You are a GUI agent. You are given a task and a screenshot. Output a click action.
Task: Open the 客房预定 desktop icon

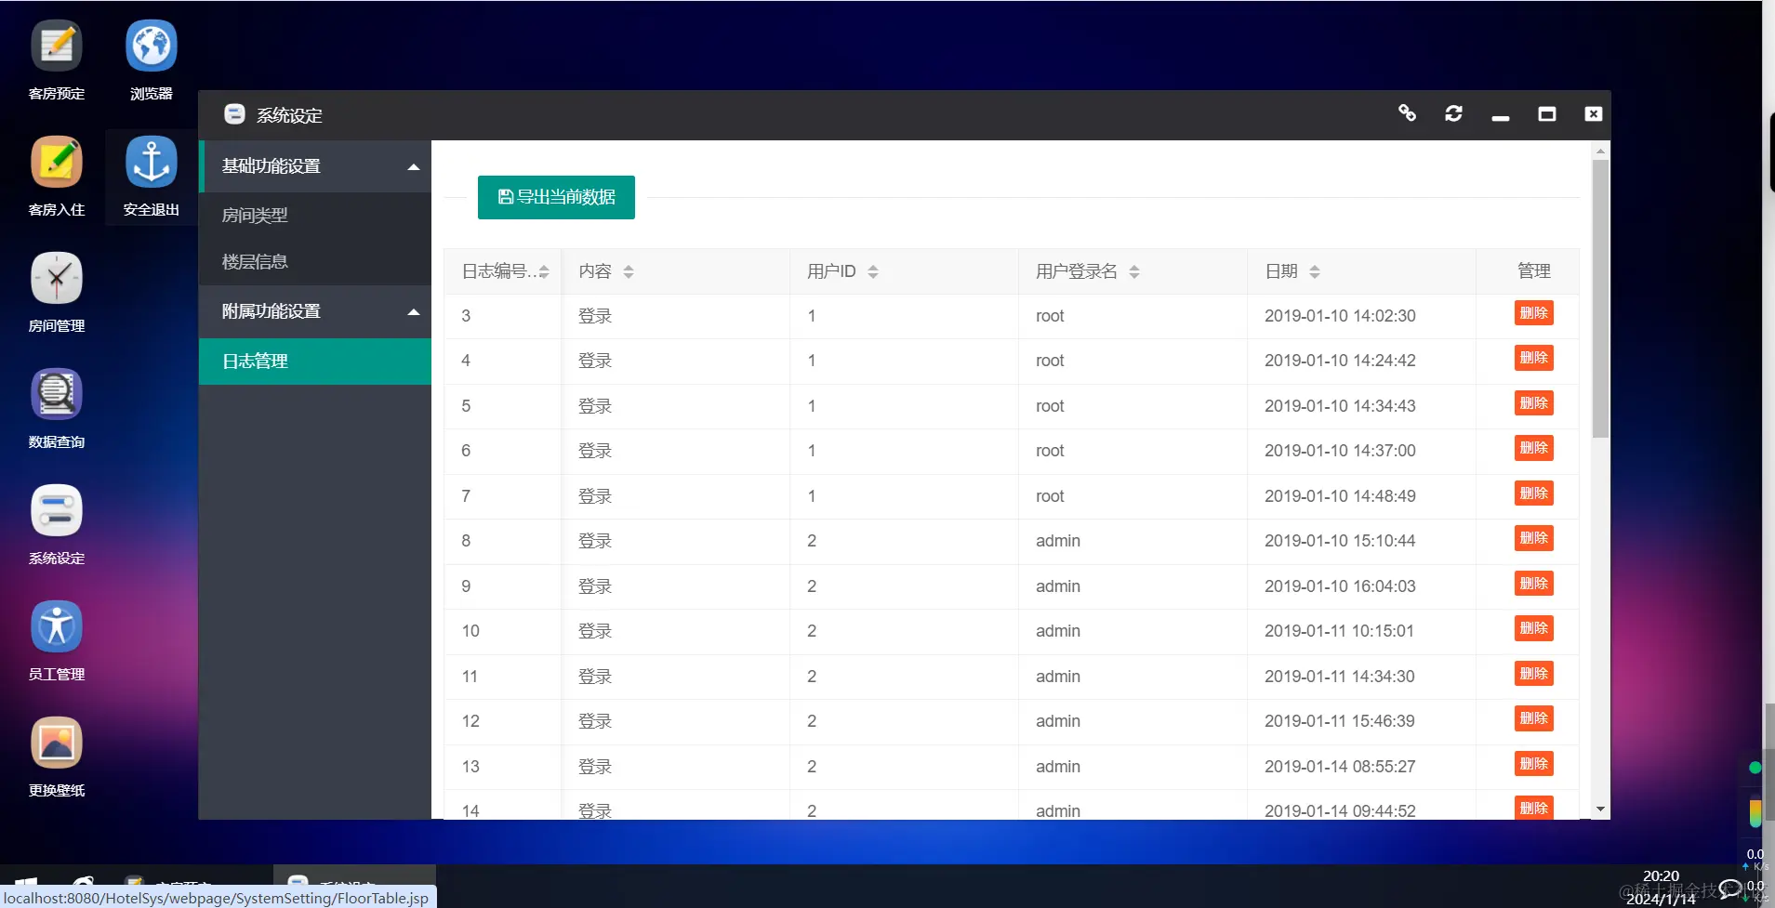coord(57,59)
